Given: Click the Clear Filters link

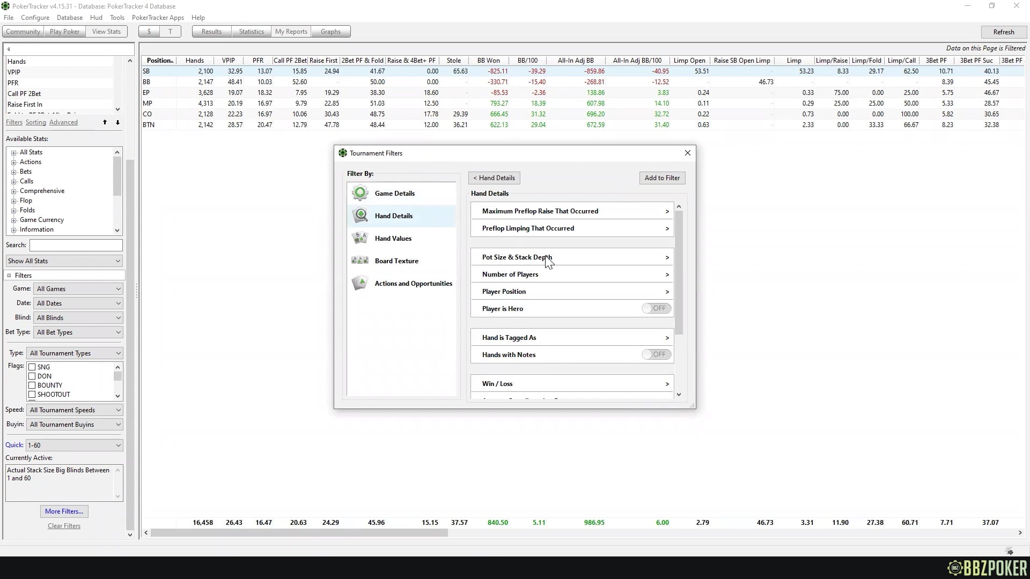Looking at the screenshot, I should pos(64,526).
